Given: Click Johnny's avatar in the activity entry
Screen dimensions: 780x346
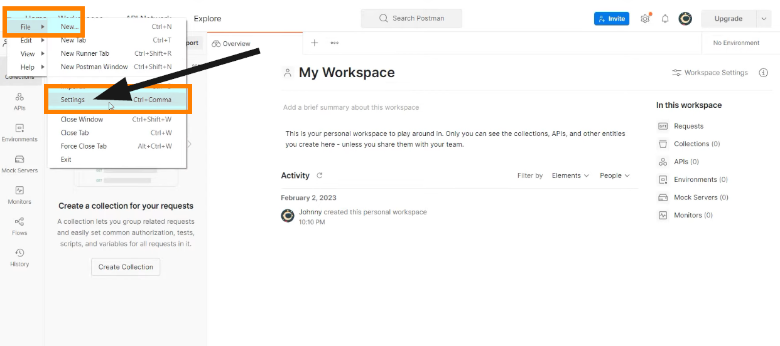Looking at the screenshot, I should 288,216.
